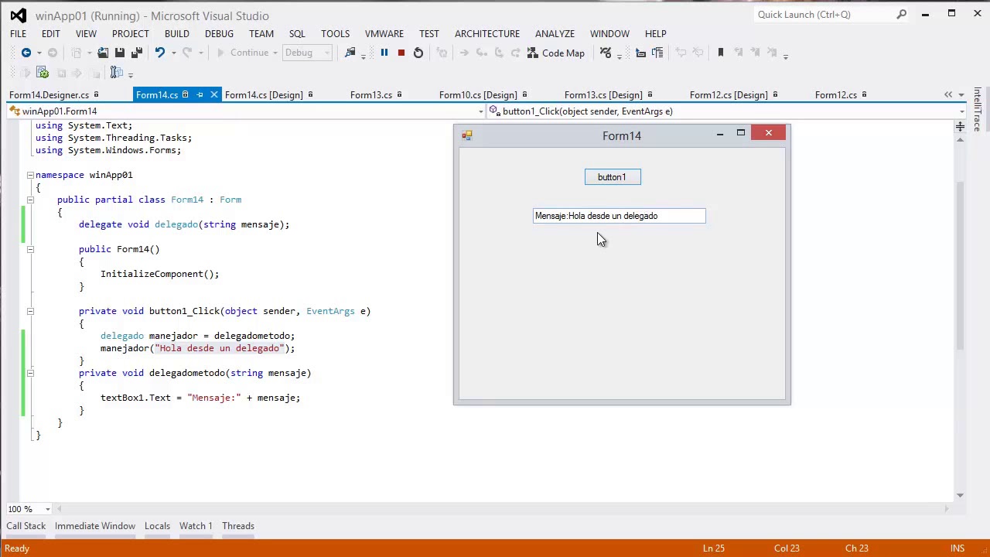Open the Threads tab
This screenshot has width=990, height=557.
(238, 526)
